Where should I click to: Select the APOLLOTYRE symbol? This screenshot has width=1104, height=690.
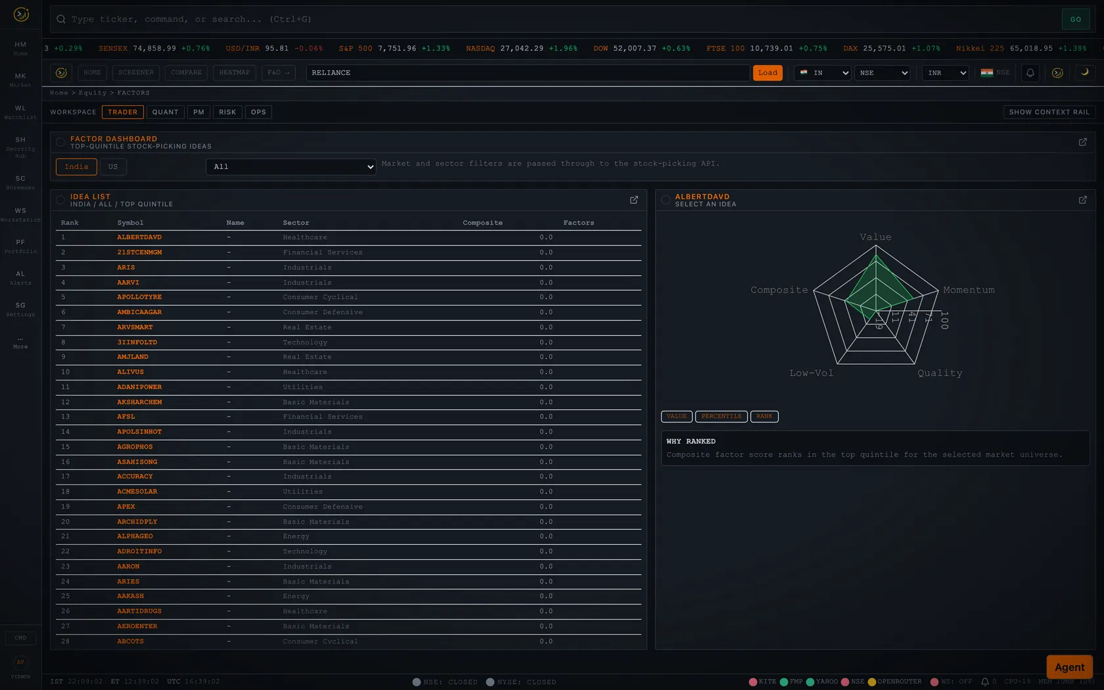tap(139, 297)
